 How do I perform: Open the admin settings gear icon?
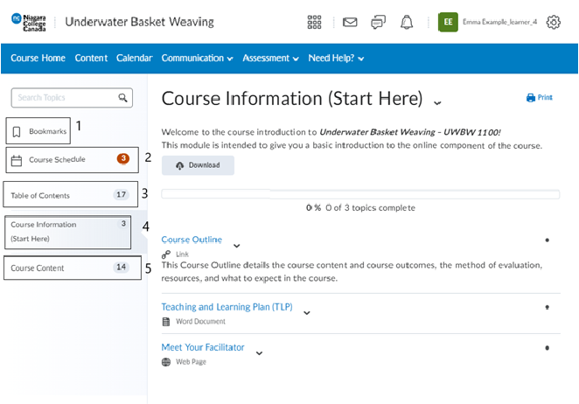point(553,22)
